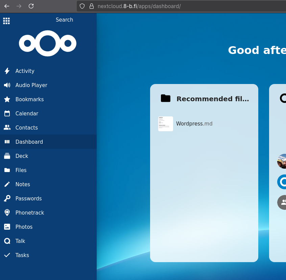Select the Bookmarks star icon

point(7,99)
